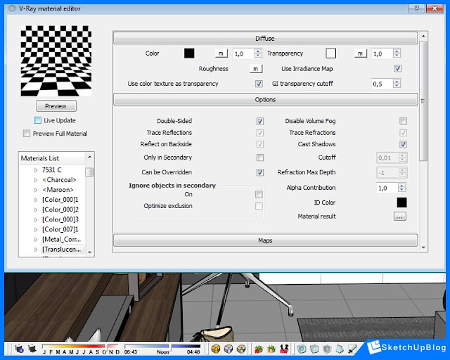
Task: Click the cube icon left of red plant
Action: [241, 349]
